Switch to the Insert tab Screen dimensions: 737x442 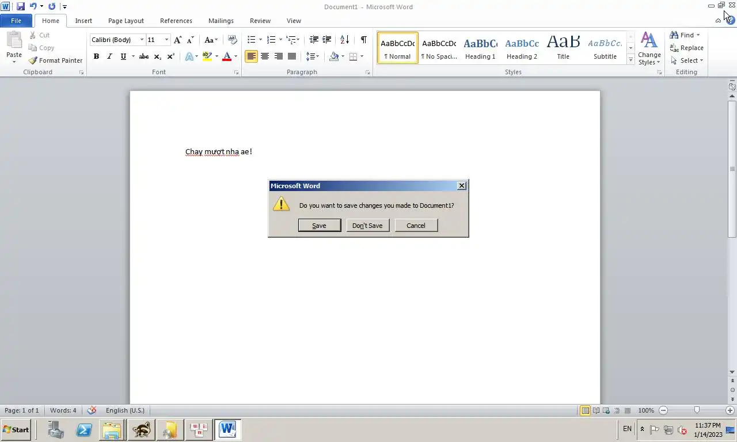[83, 21]
